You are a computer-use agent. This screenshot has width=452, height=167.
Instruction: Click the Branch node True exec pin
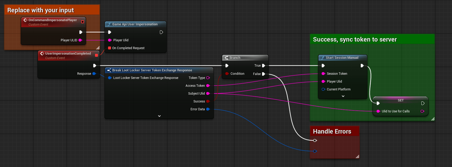click(x=264, y=66)
